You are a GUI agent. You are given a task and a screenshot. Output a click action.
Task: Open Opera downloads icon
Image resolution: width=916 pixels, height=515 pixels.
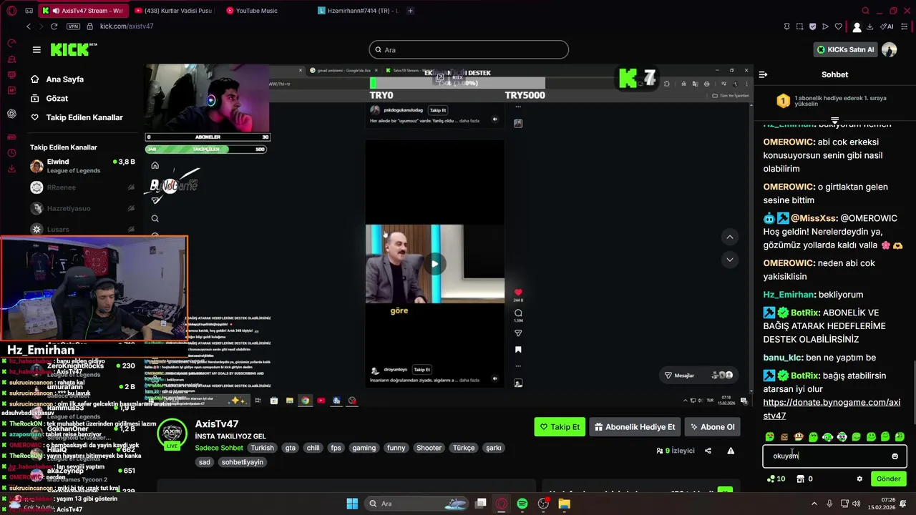tap(869, 26)
